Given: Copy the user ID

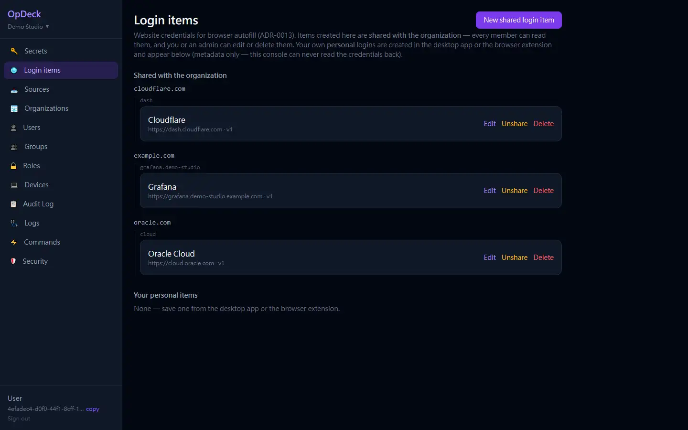Looking at the screenshot, I should click(x=93, y=409).
